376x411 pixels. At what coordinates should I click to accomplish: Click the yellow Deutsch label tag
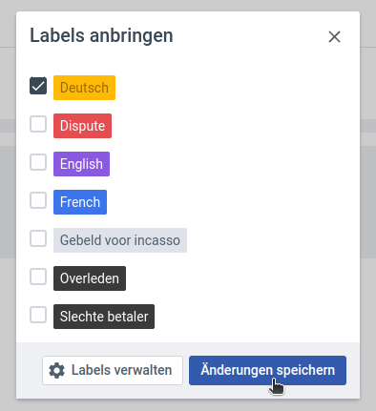pos(84,88)
